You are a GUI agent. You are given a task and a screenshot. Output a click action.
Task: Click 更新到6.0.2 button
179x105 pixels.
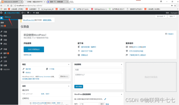click(64, 76)
